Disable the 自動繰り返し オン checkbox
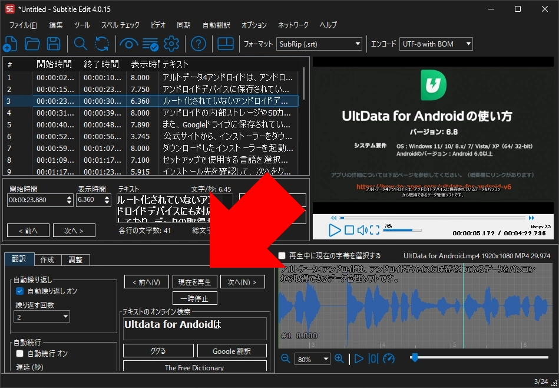 19,291
